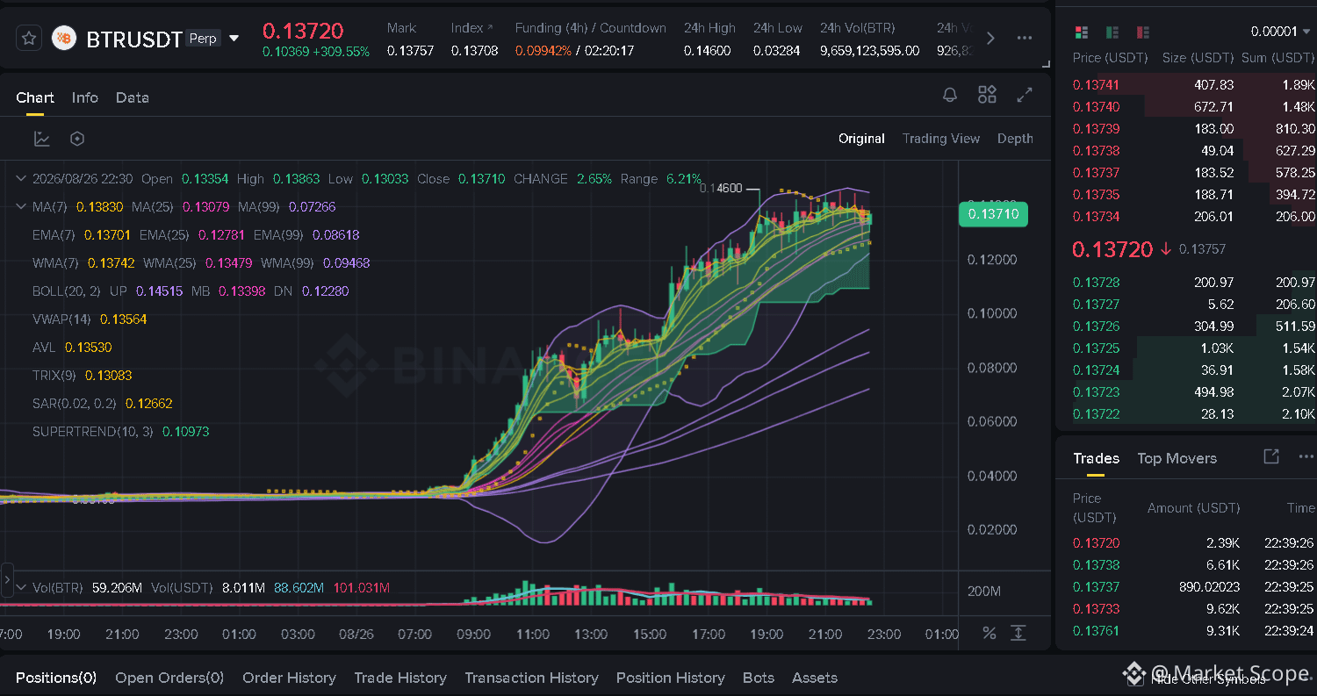Open the Positions(0) tab
Viewport: 1317px width, 696px height.
pos(56,678)
